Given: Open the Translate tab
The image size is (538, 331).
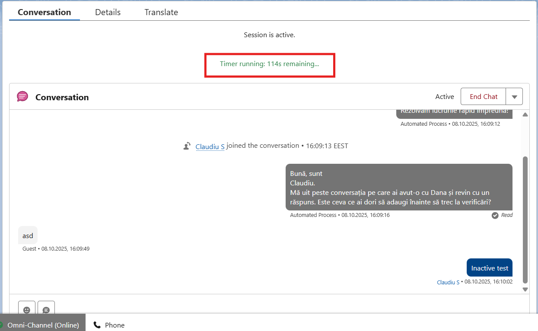Looking at the screenshot, I should click(x=161, y=12).
